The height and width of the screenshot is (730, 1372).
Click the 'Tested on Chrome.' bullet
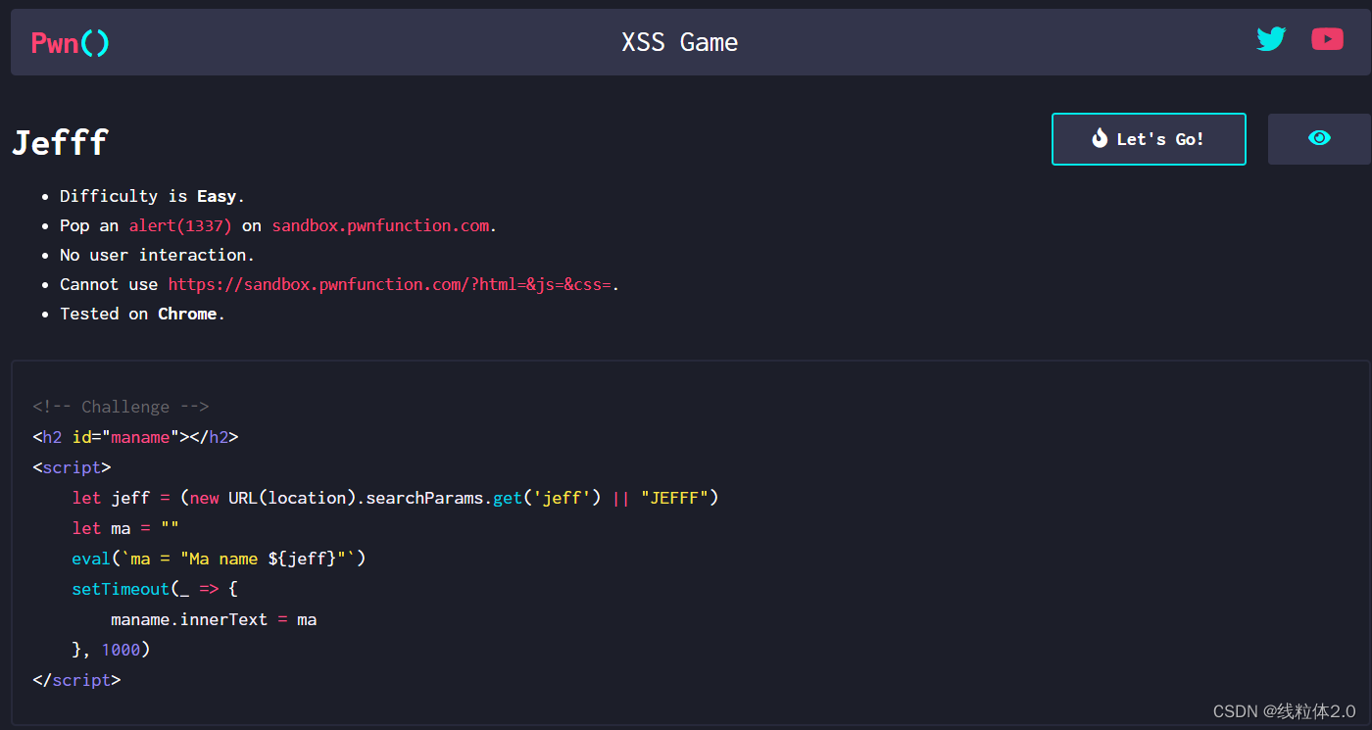point(142,314)
